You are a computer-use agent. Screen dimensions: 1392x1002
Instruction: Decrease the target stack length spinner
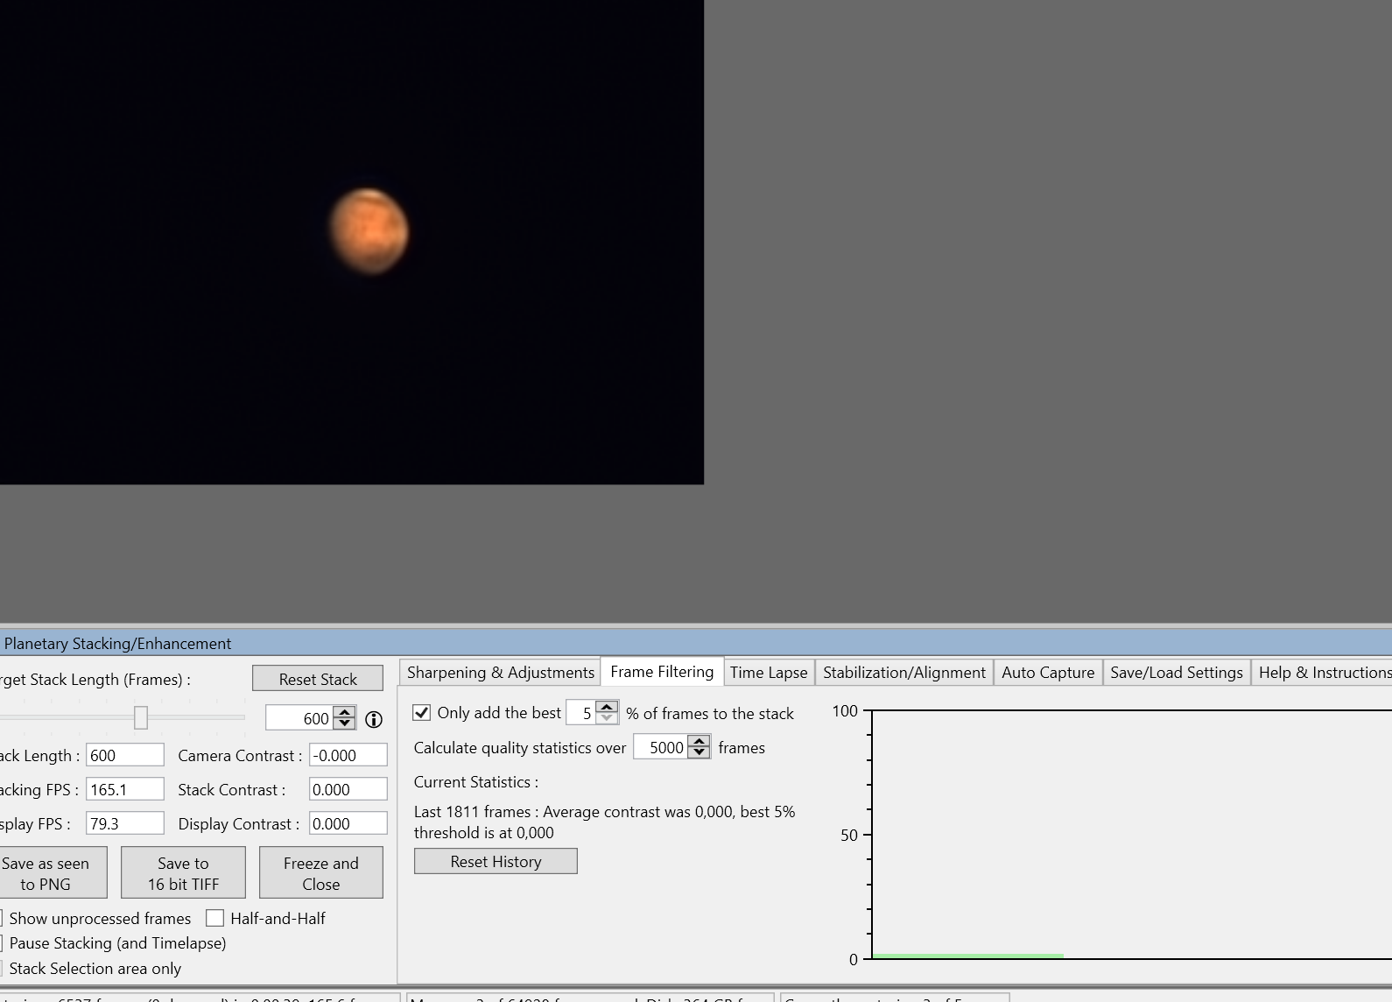[345, 724]
